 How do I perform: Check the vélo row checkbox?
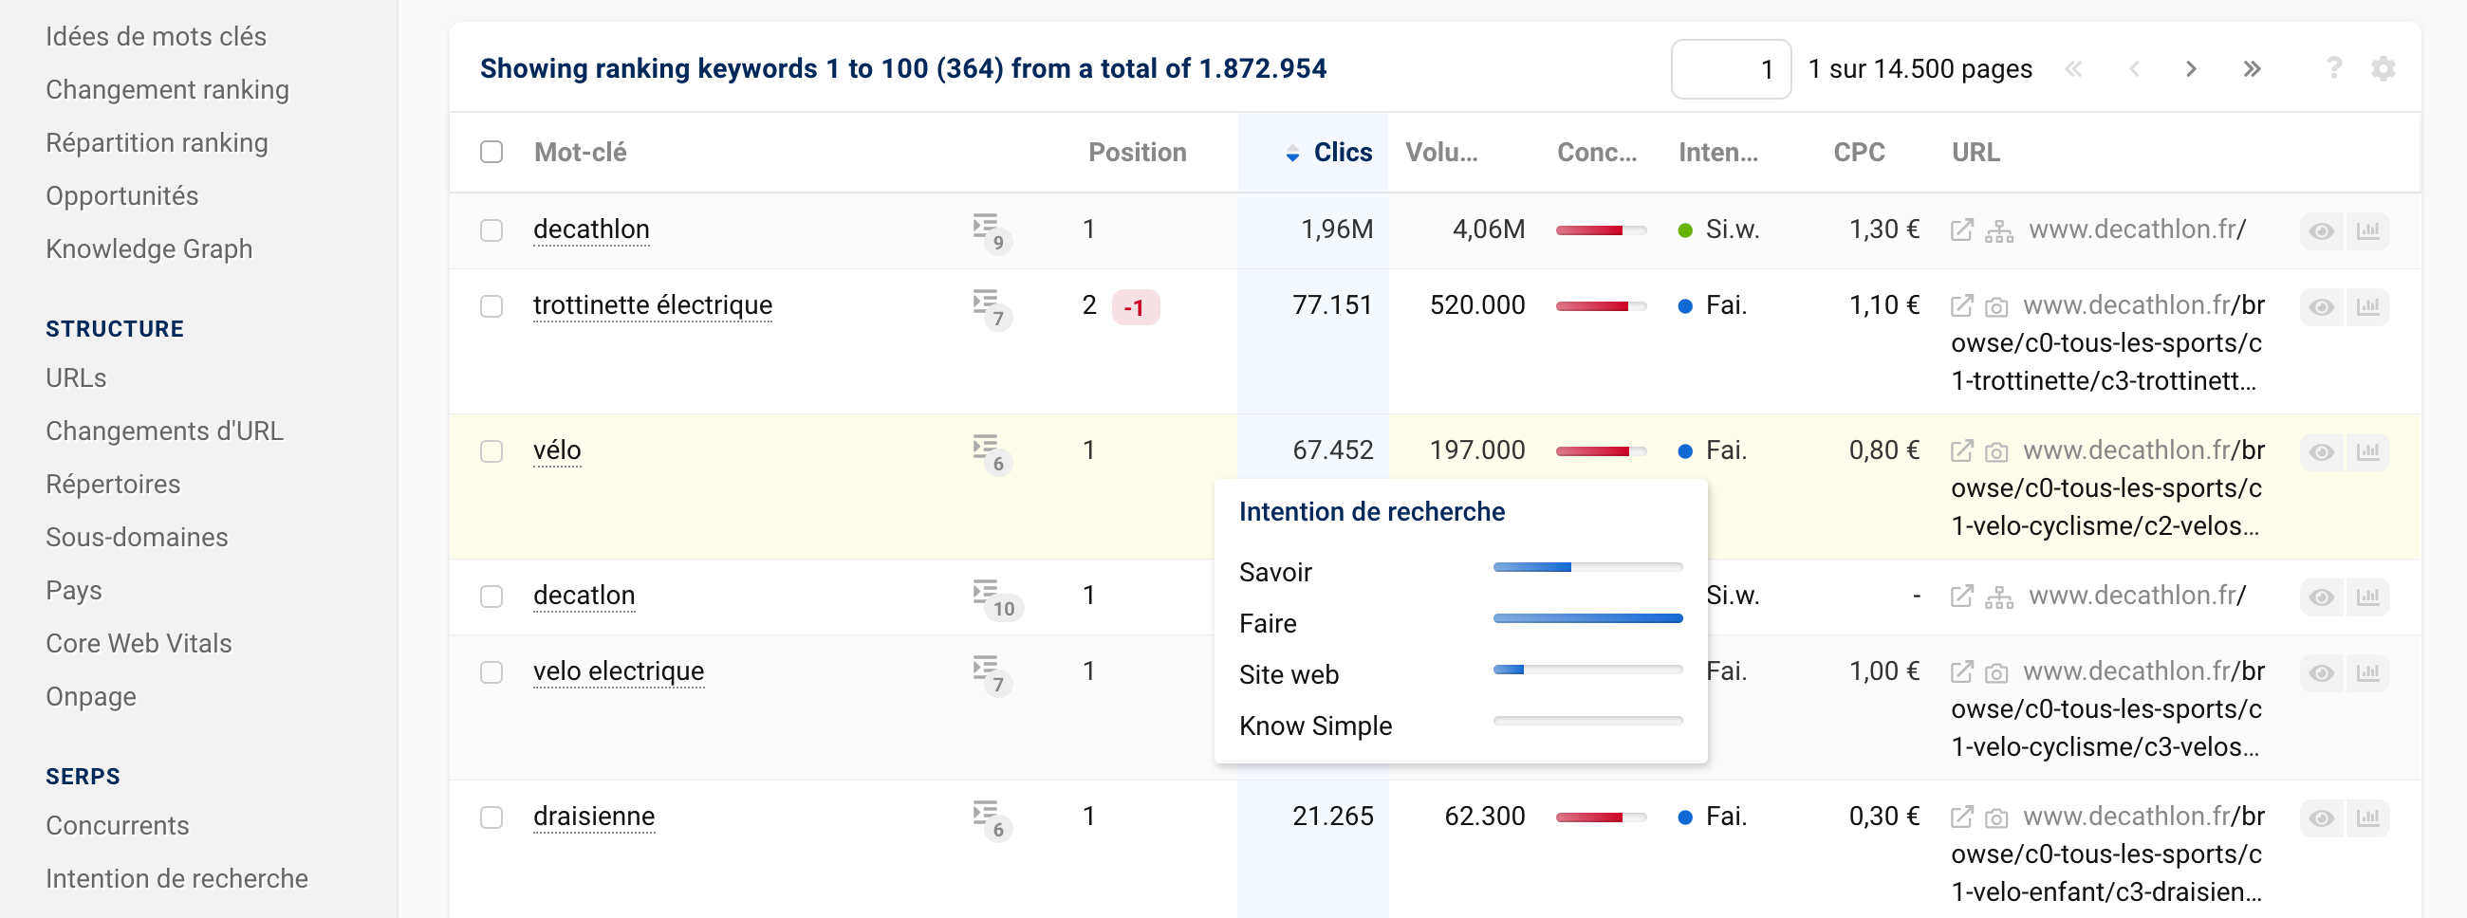pos(492,451)
